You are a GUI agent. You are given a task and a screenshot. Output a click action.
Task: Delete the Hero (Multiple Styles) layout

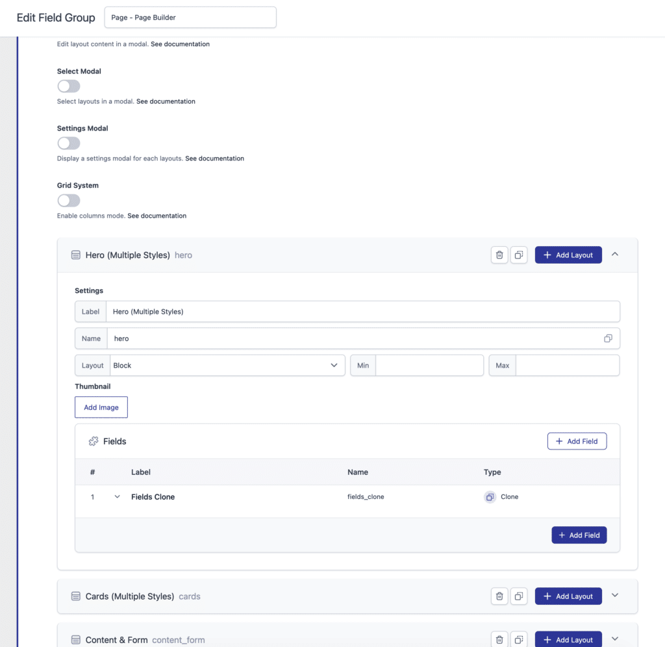pos(499,255)
